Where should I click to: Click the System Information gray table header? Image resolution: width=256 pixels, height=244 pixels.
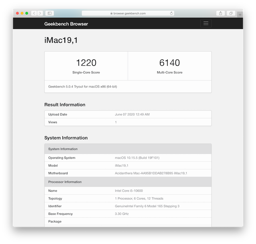click(128, 149)
